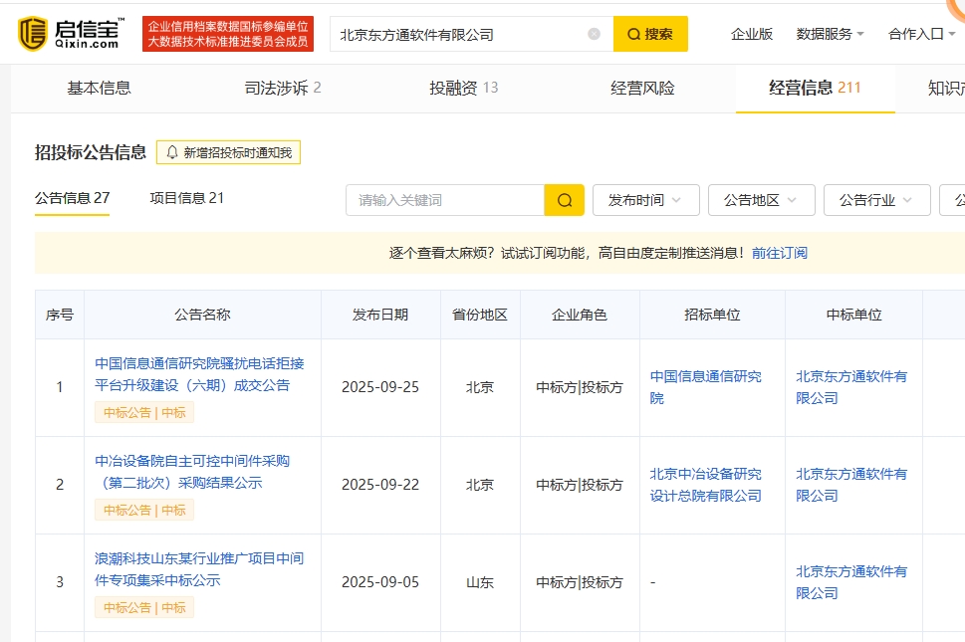Click winning bidder link in row 1
The width and height of the screenshot is (965, 642).
[851, 387]
